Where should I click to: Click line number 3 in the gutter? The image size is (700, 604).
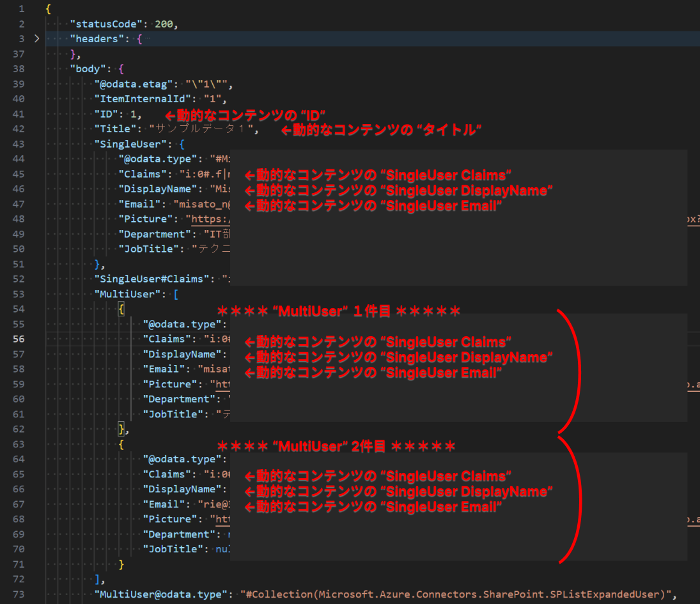tap(22, 39)
